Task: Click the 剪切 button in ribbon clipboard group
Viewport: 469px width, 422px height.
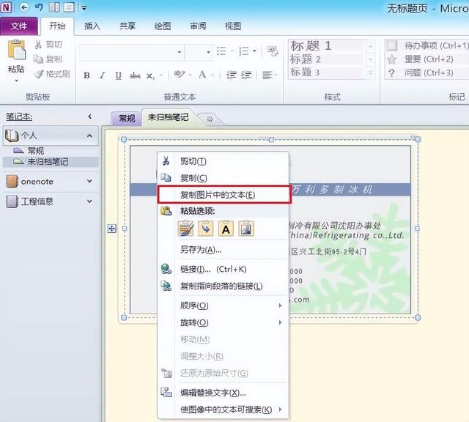Action: coord(48,45)
